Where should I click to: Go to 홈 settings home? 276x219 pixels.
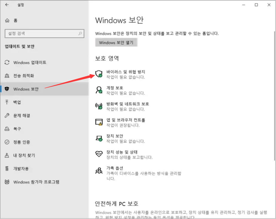tap(44, 20)
